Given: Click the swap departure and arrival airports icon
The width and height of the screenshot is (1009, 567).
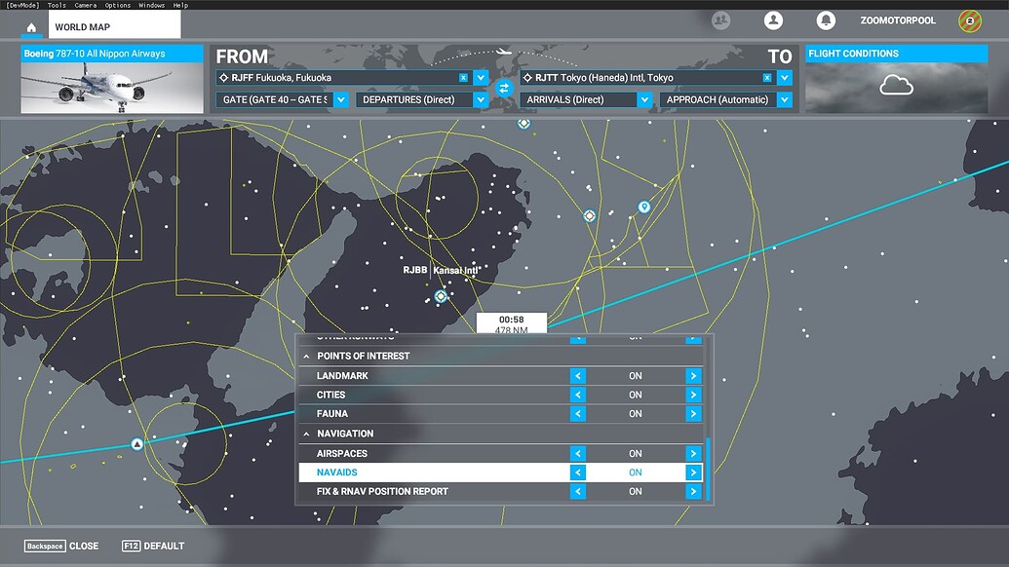Looking at the screenshot, I should [504, 88].
